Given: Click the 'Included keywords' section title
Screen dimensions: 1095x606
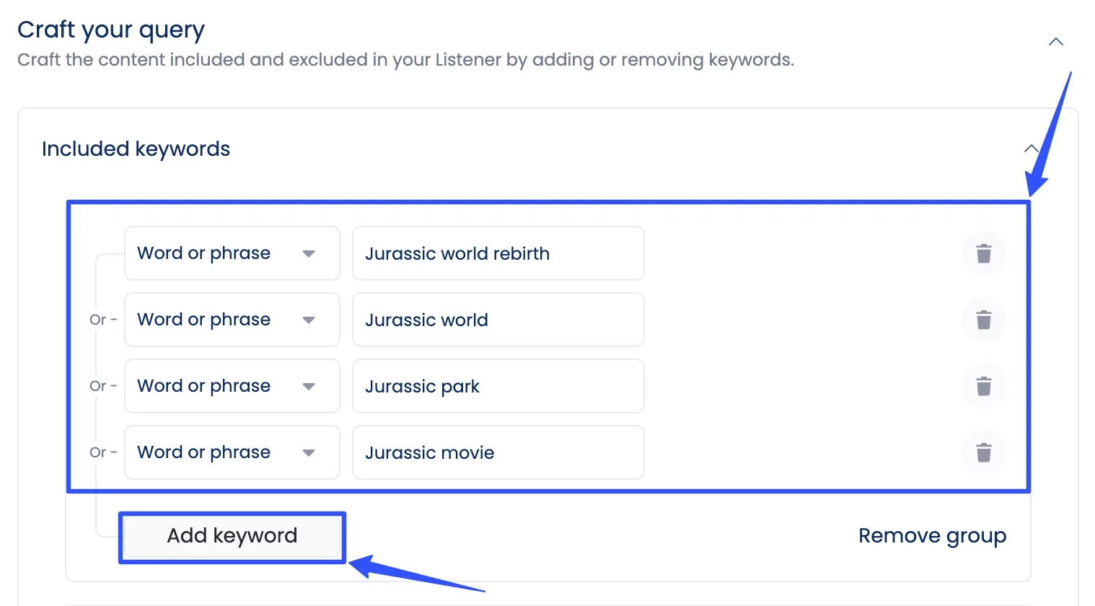Looking at the screenshot, I should tap(136, 149).
